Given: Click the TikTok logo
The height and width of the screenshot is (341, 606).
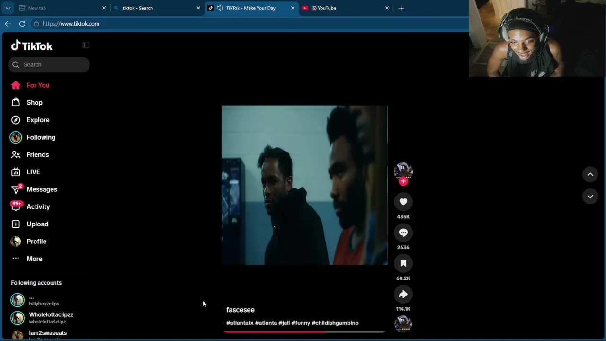Looking at the screenshot, I should click(x=32, y=45).
